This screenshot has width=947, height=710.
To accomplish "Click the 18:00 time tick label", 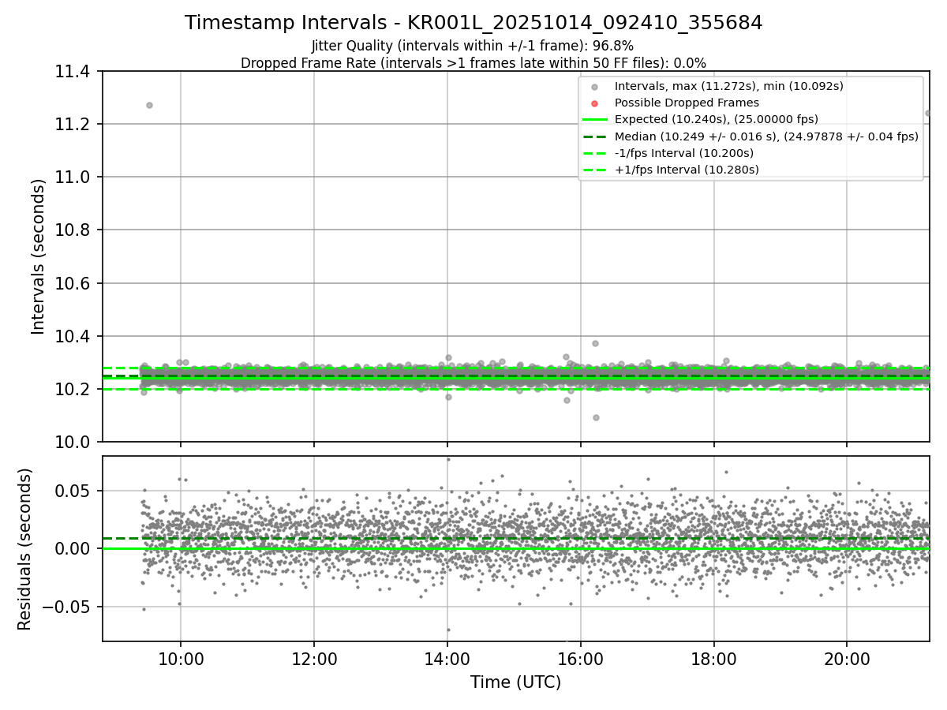I will pos(714,659).
